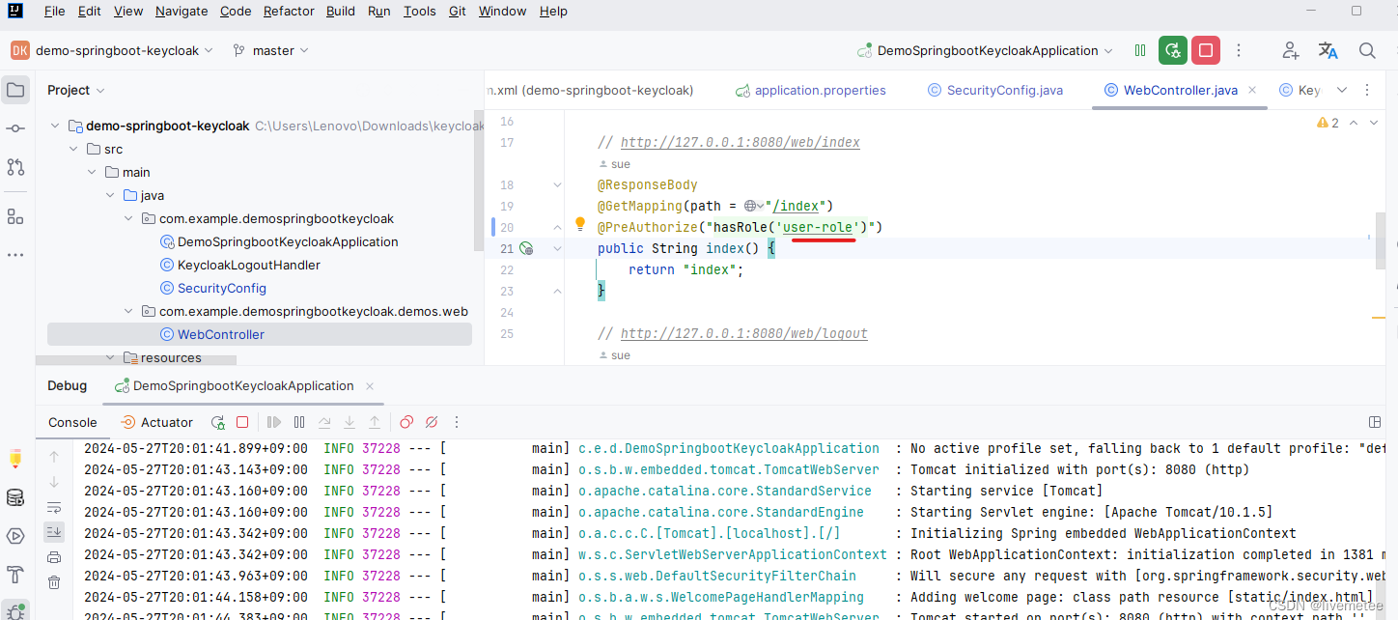Open Search Everywhere magnifier icon

(x=1367, y=50)
